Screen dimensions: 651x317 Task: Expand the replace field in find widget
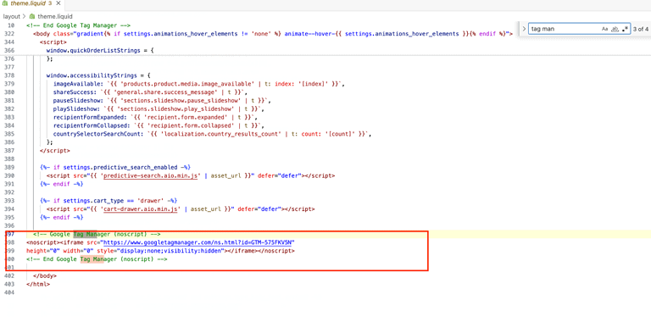point(524,29)
